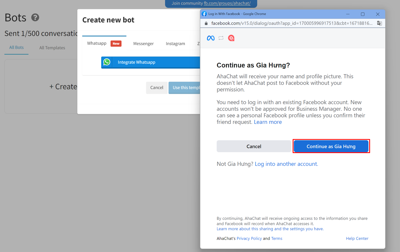
Task: Maximize the Log in With Facebook window
Action: coord(363,14)
